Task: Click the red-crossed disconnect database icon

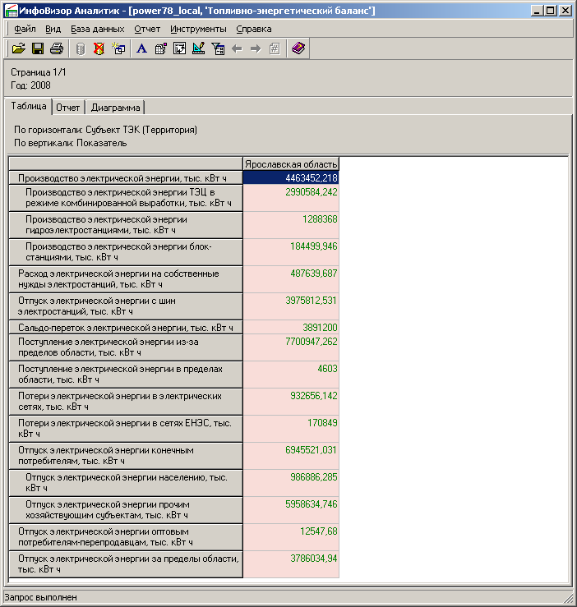Action: click(99, 48)
